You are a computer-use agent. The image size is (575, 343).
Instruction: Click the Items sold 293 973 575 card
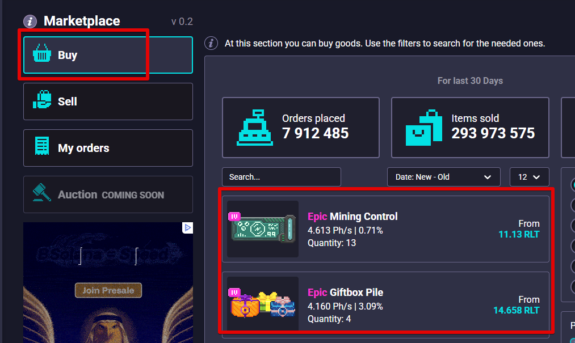470,128
